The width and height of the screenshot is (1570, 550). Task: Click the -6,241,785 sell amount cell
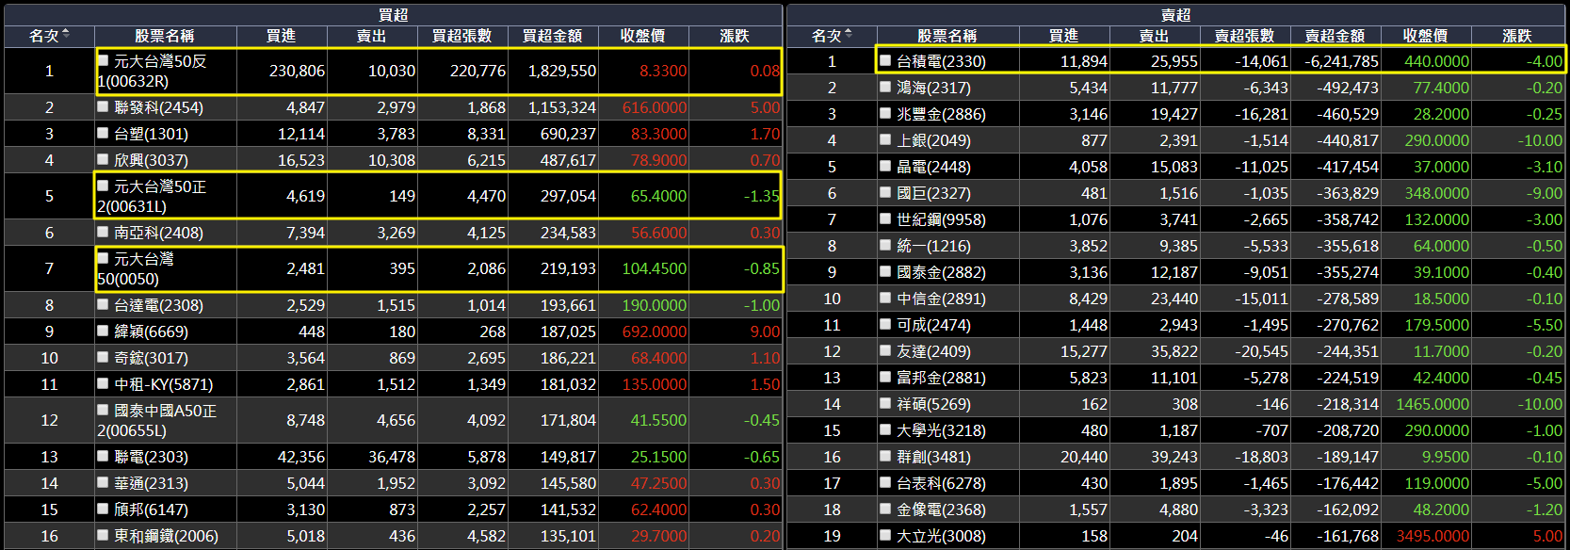[x=1335, y=61]
